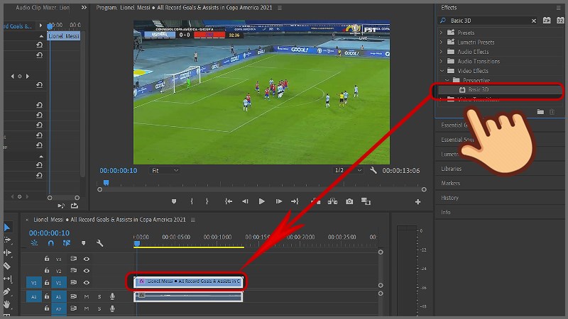Expand the Lumetri Presets folder
The width and height of the screenshot is (568, 319).
441,43
